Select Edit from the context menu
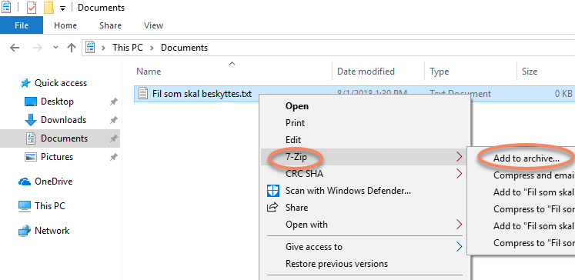This screenshot has height=280, width=575. pos(293,140)
